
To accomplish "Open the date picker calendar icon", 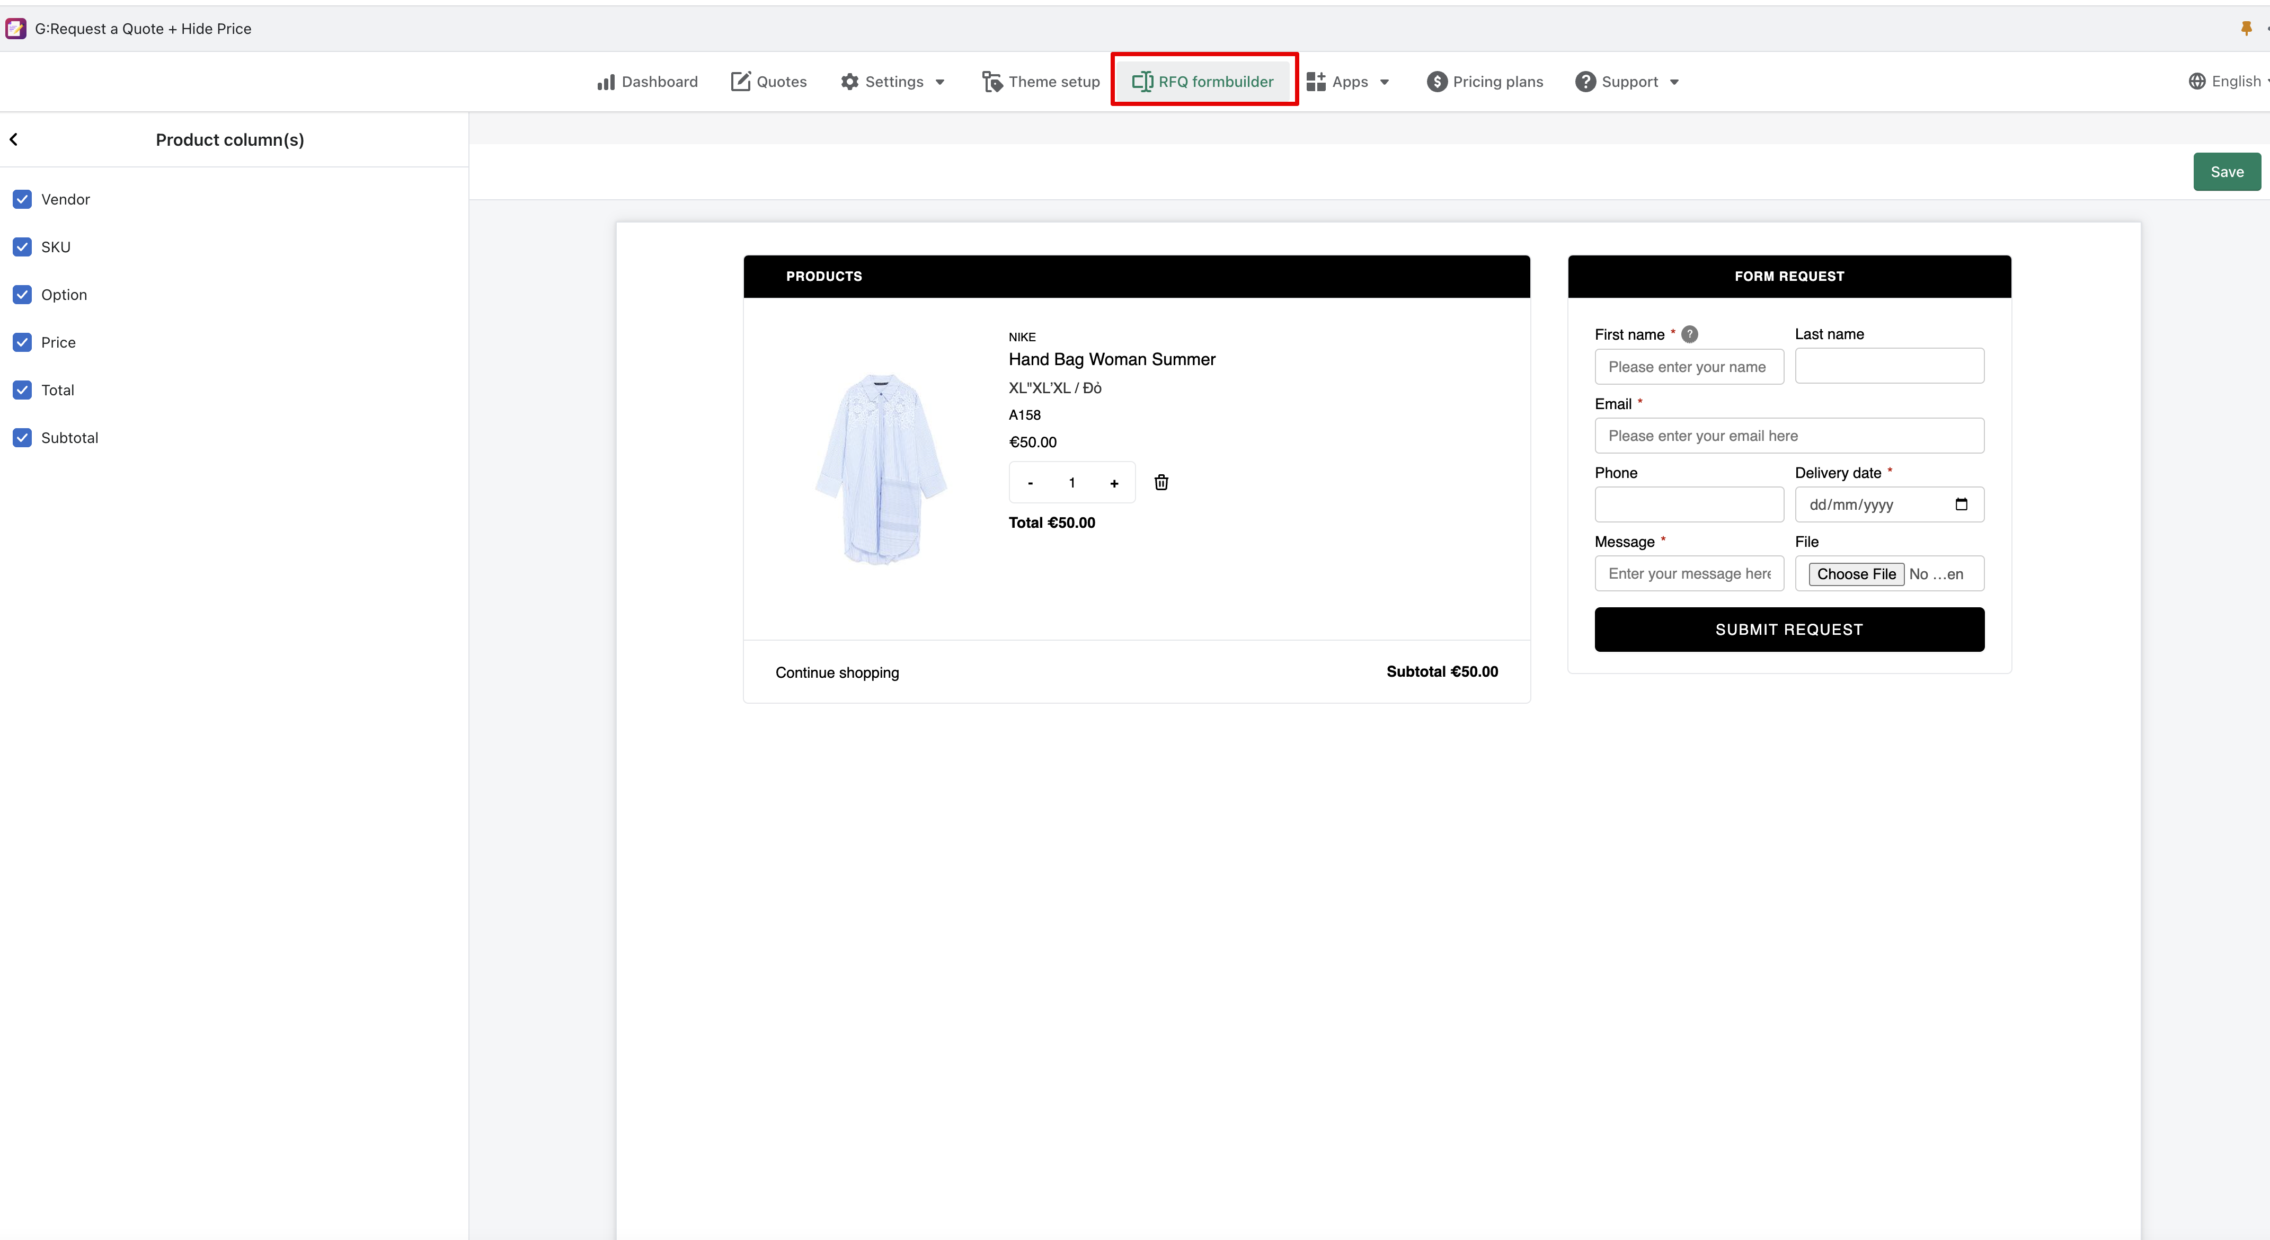I will [1961, 504].
